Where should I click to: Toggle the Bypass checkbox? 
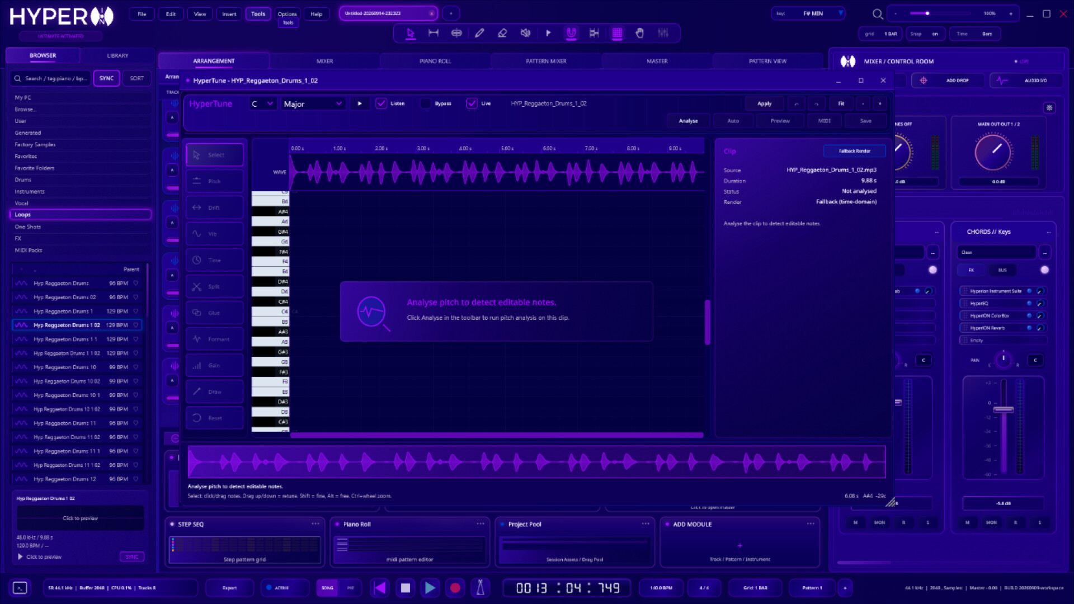coord(426,103)
